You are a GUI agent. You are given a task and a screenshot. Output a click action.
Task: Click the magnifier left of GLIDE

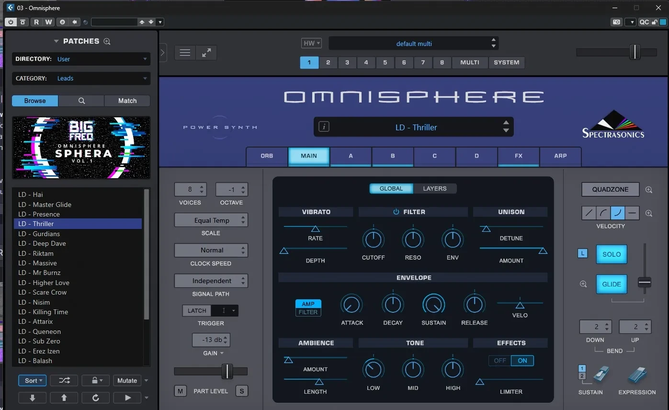click(x=583, y=284)
